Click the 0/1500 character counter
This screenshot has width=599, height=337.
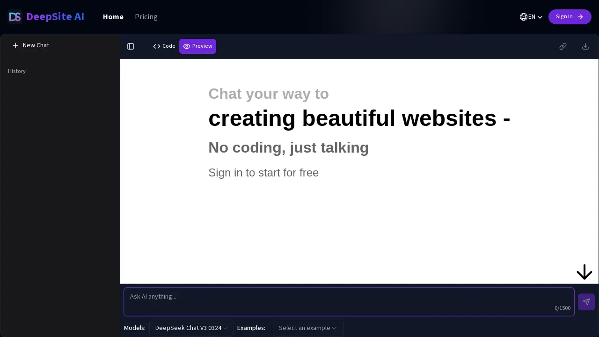[562, 308]
